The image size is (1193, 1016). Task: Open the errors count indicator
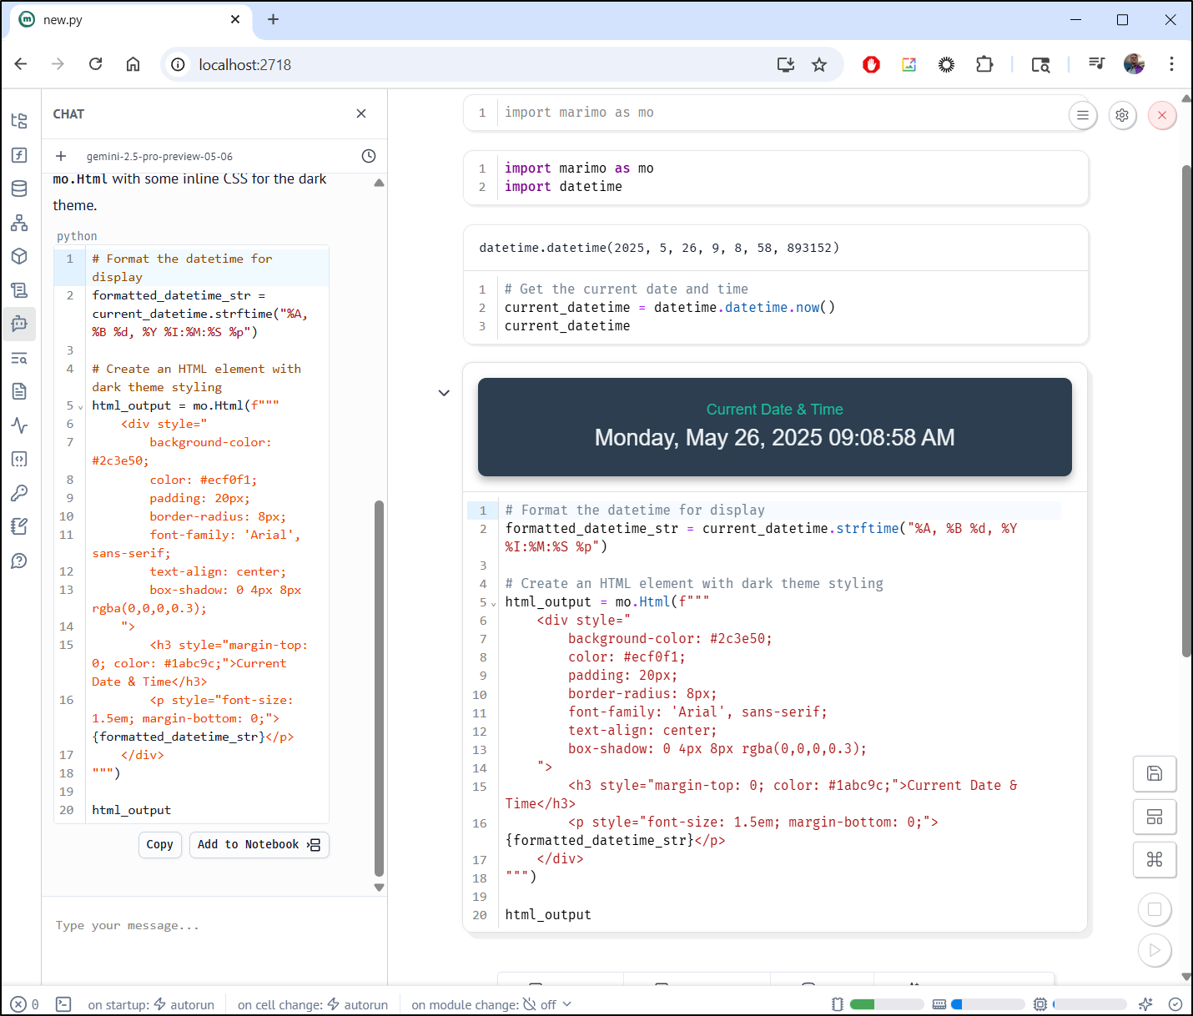[x=25, y=1004]
